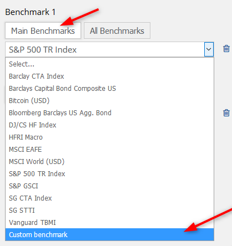Select S&P 500 TR Index in list
232x246 pixels.
109,174
